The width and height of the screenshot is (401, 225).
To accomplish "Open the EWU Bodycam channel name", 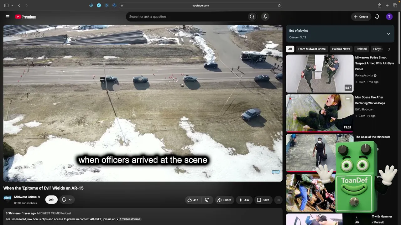I will [x=365, y=110].
